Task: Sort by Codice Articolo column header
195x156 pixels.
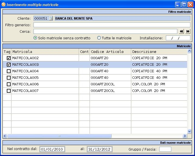Action: [x=110, y=52]
